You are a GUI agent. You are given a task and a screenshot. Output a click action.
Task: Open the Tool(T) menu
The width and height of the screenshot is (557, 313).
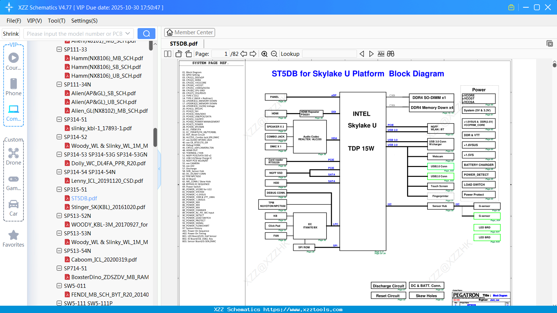pyautogui.click(x=56, y=21)
